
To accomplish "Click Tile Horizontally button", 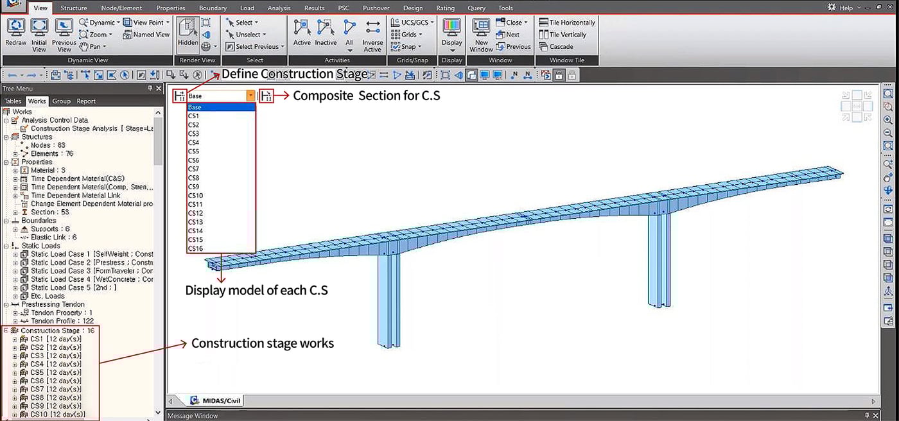I will click(x=567, y=22).
